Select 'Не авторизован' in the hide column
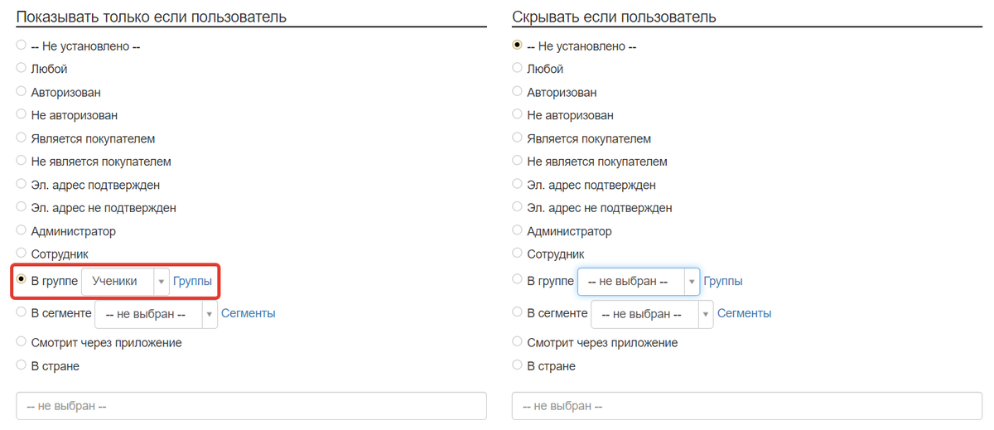 [x=518, y=114]
